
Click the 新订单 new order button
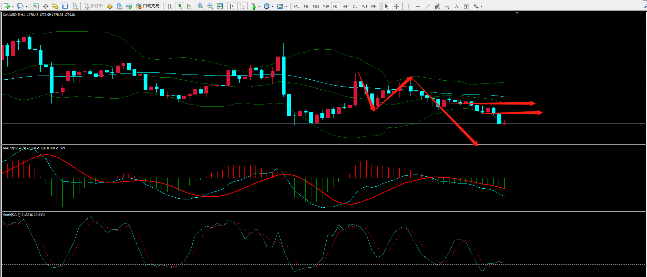[x=93, y=6]
